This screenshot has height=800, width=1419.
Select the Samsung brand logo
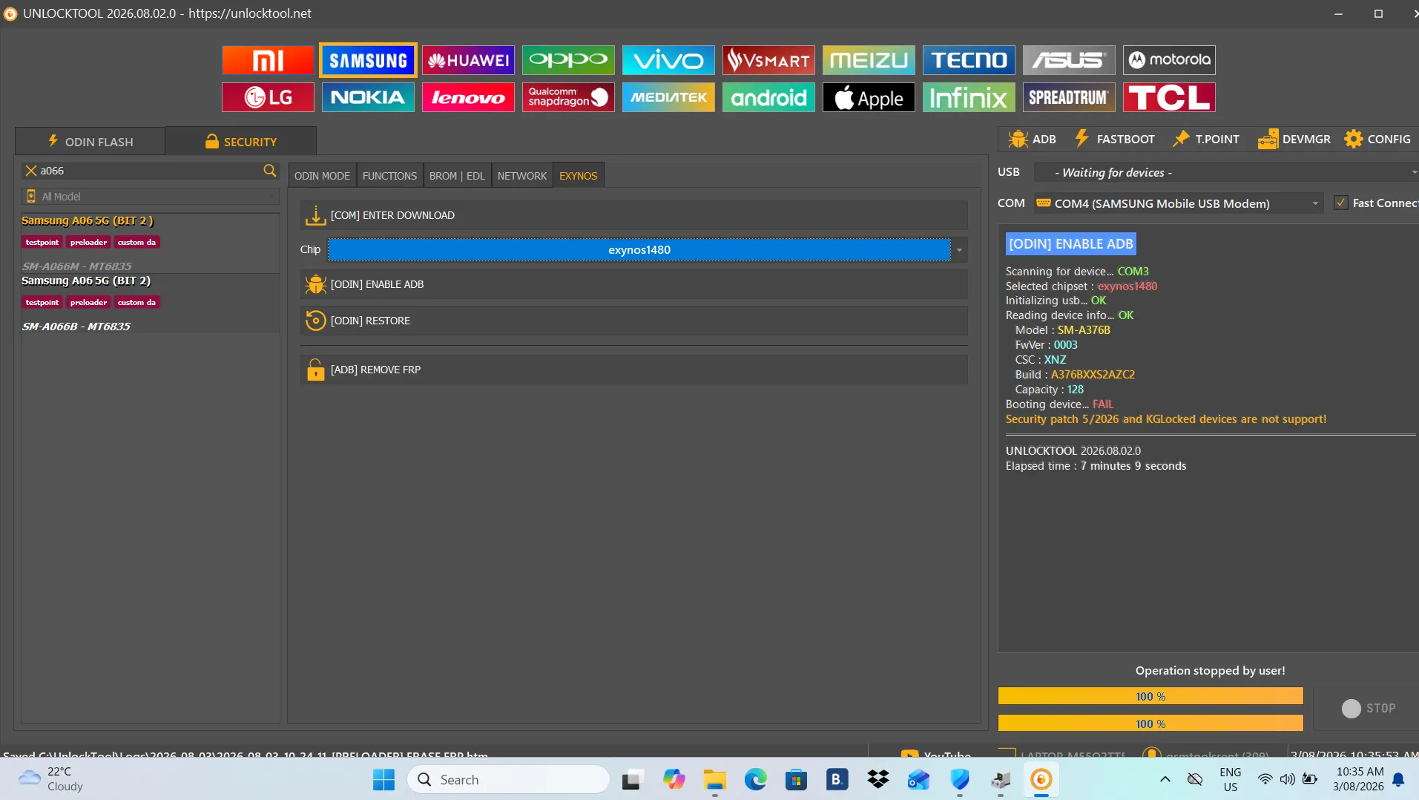point(368,60)
